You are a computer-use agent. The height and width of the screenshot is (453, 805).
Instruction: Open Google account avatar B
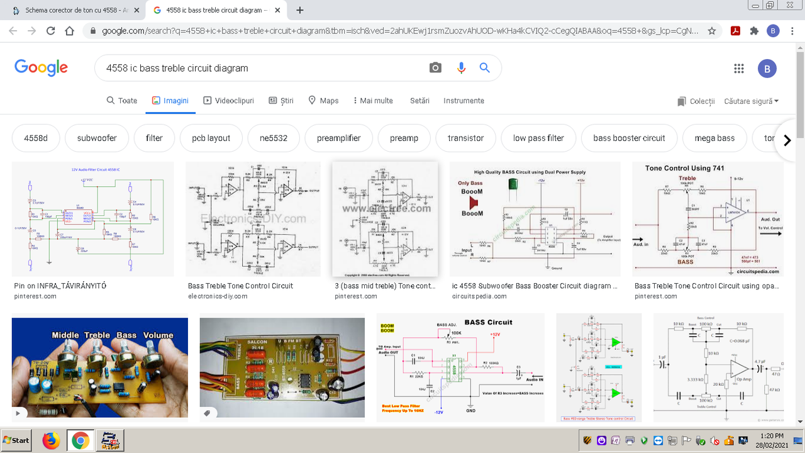[767, 69]
